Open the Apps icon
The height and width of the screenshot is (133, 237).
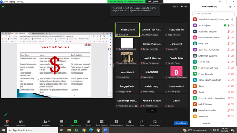(x=141, y=122)
